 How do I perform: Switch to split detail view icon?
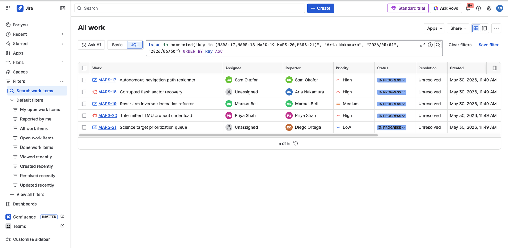[484, 28]
